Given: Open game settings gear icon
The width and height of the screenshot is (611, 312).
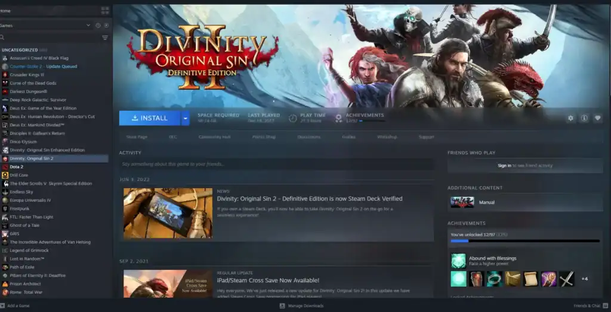Looking at the screenshot, I should pos(570,118).
